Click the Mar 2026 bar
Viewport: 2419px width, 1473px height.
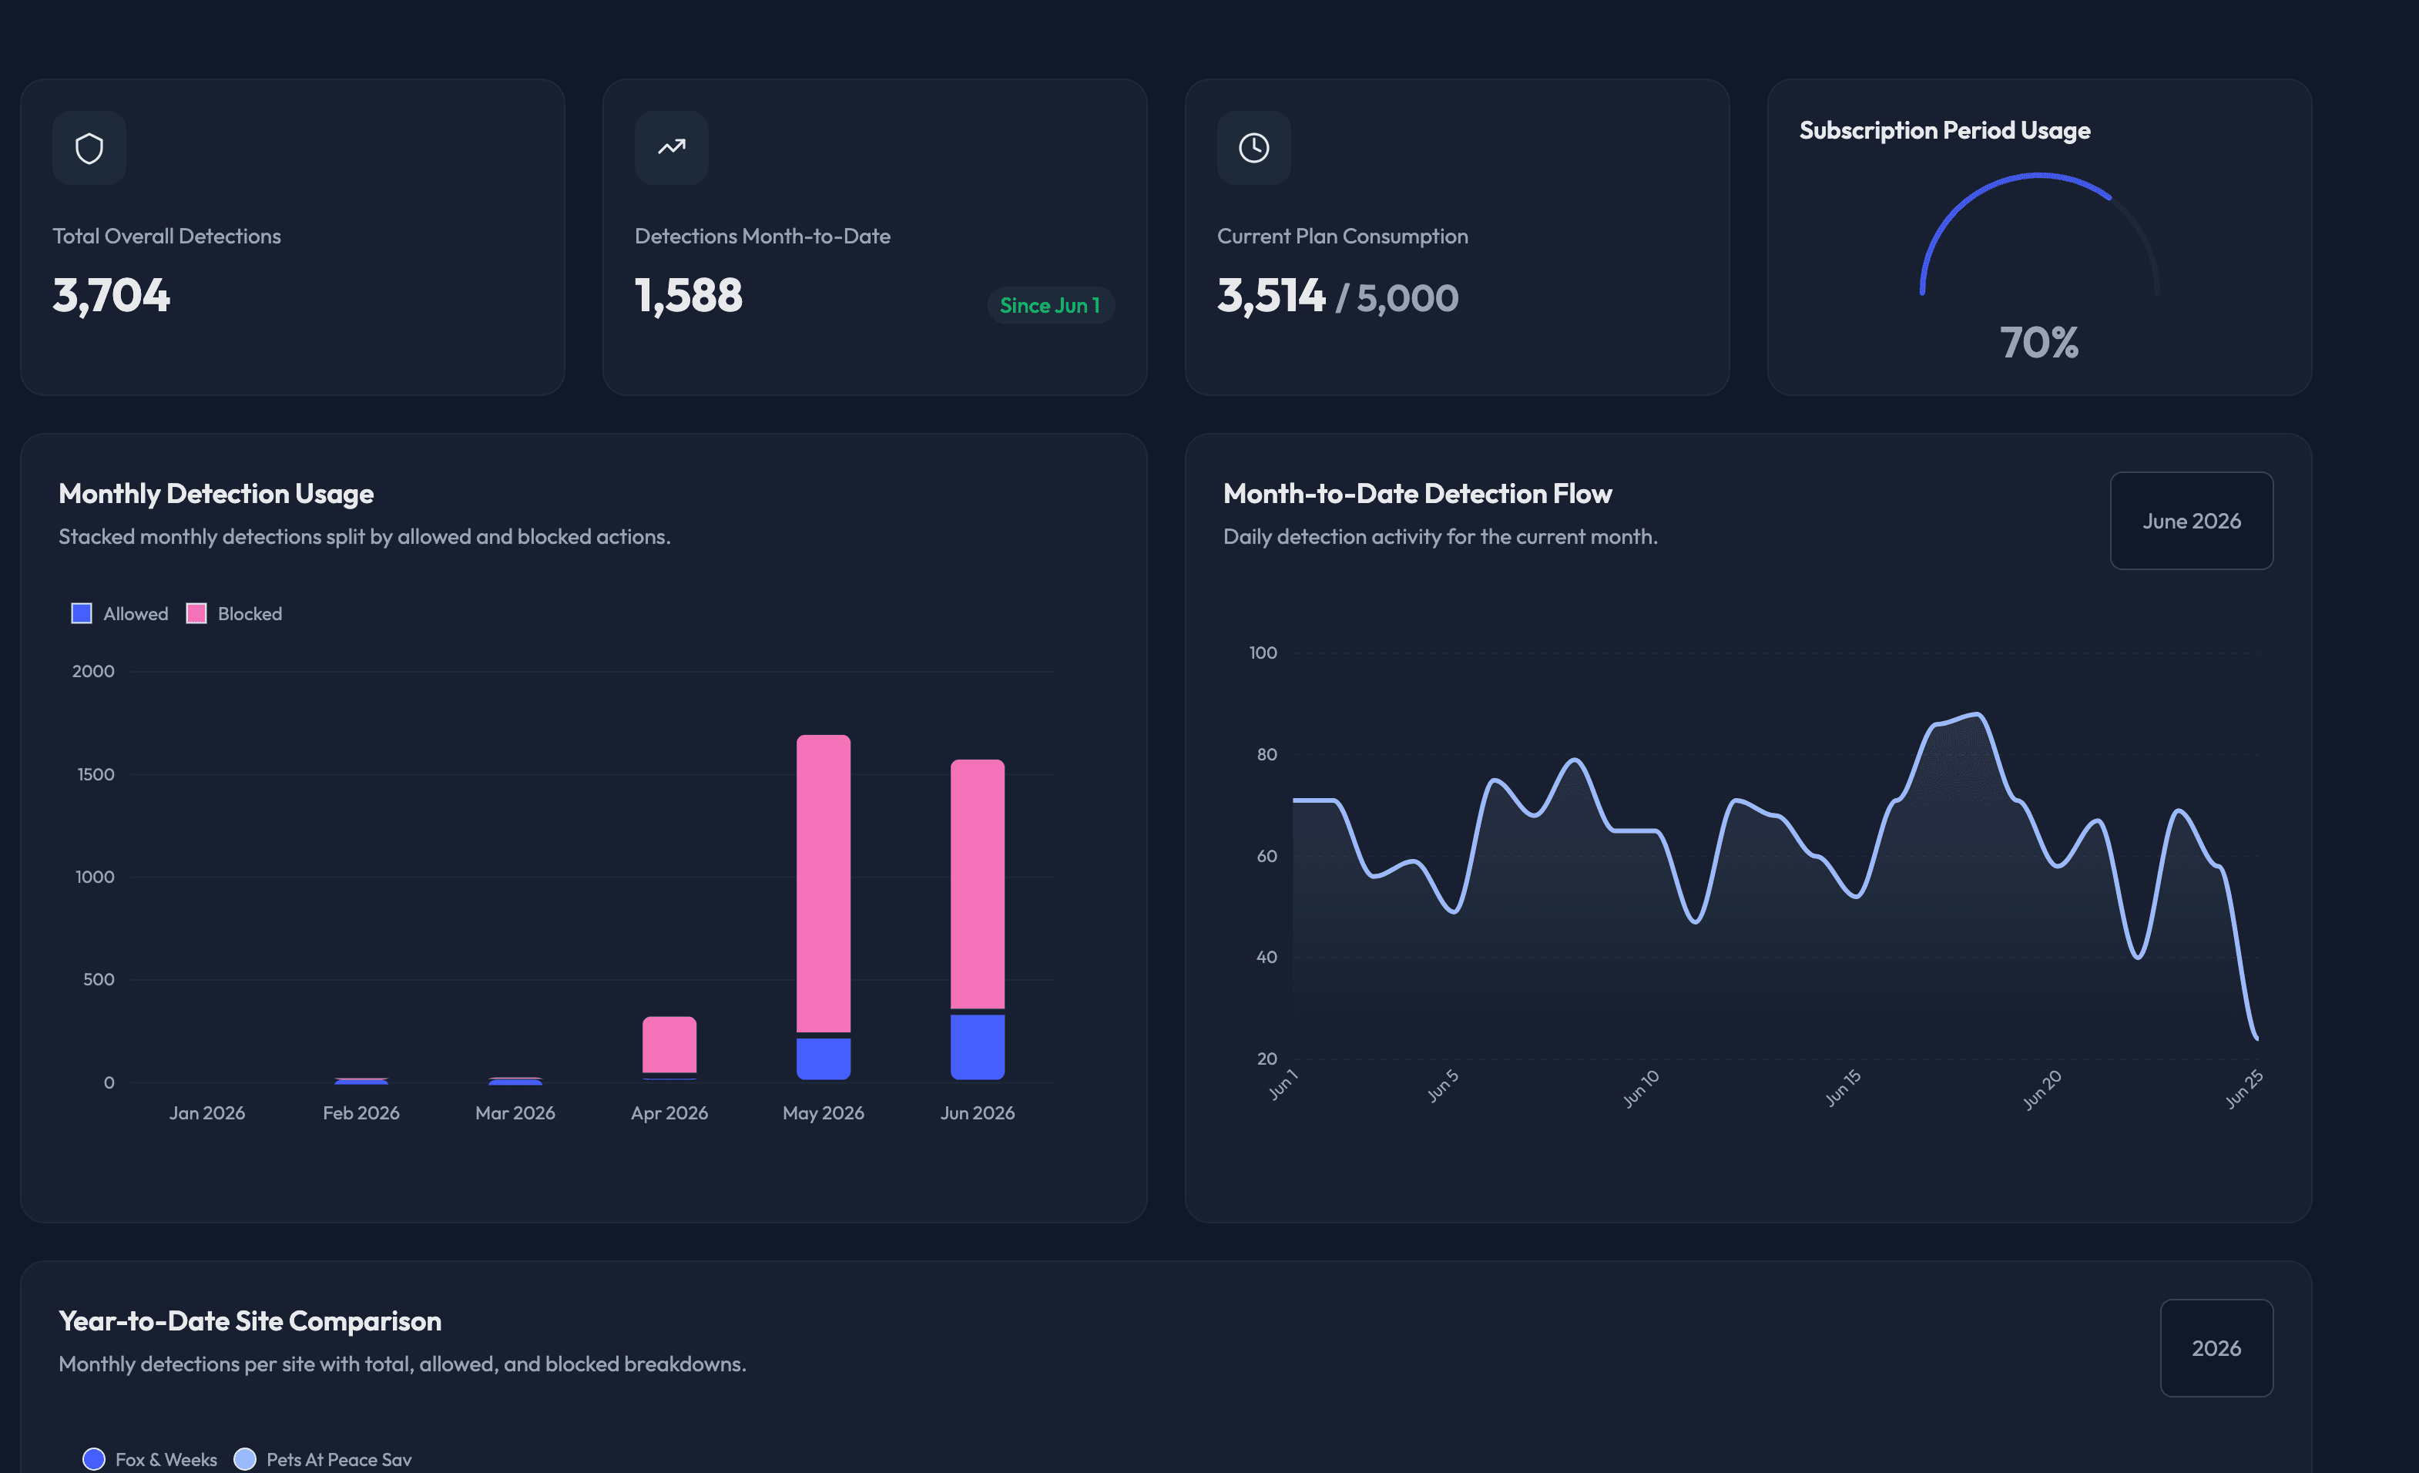click(515, 1080)
